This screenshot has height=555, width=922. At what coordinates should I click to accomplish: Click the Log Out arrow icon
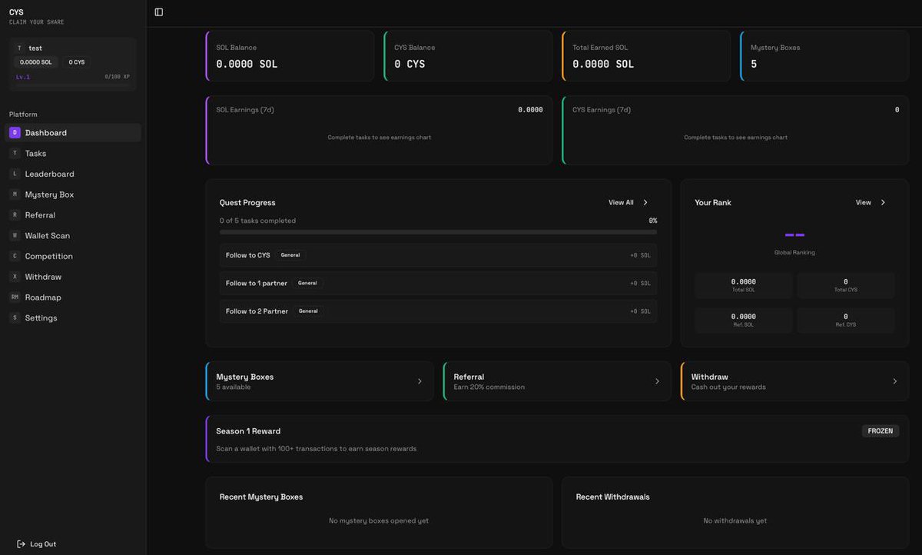22,544
